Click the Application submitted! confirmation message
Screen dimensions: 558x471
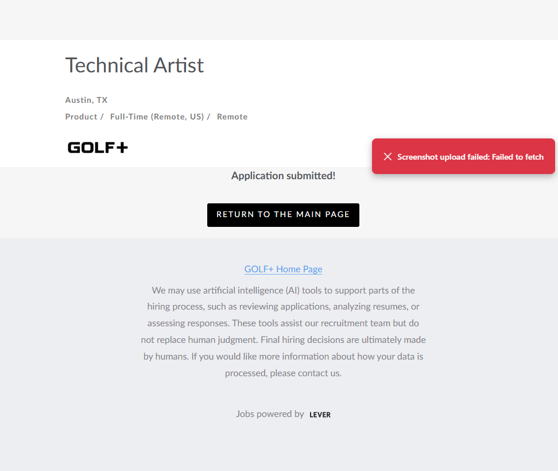click(283, 176)
